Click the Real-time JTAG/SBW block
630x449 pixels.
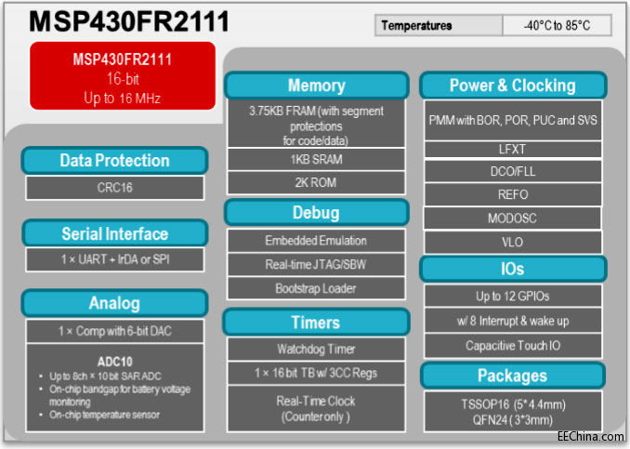[x=316, y=265]
